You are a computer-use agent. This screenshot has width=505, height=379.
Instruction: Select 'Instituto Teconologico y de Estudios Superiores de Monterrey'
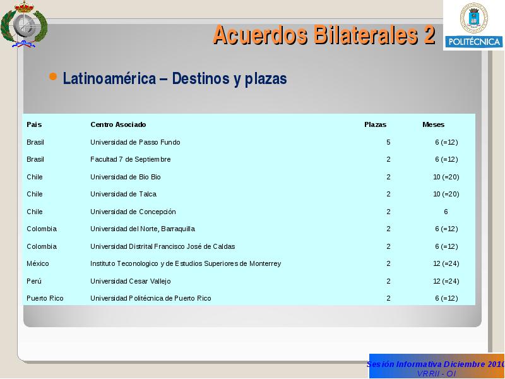(x=186, y=263)
